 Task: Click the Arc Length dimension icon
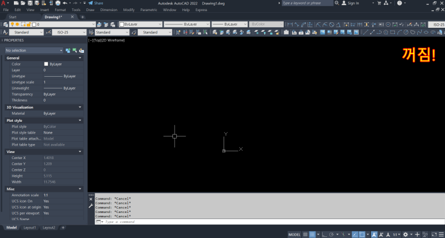coord(303,24)
